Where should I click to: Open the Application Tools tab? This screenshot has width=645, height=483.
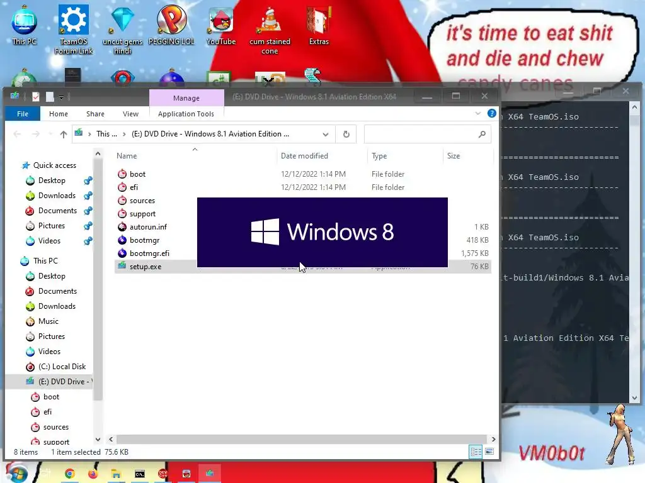[x=186, y=114]
